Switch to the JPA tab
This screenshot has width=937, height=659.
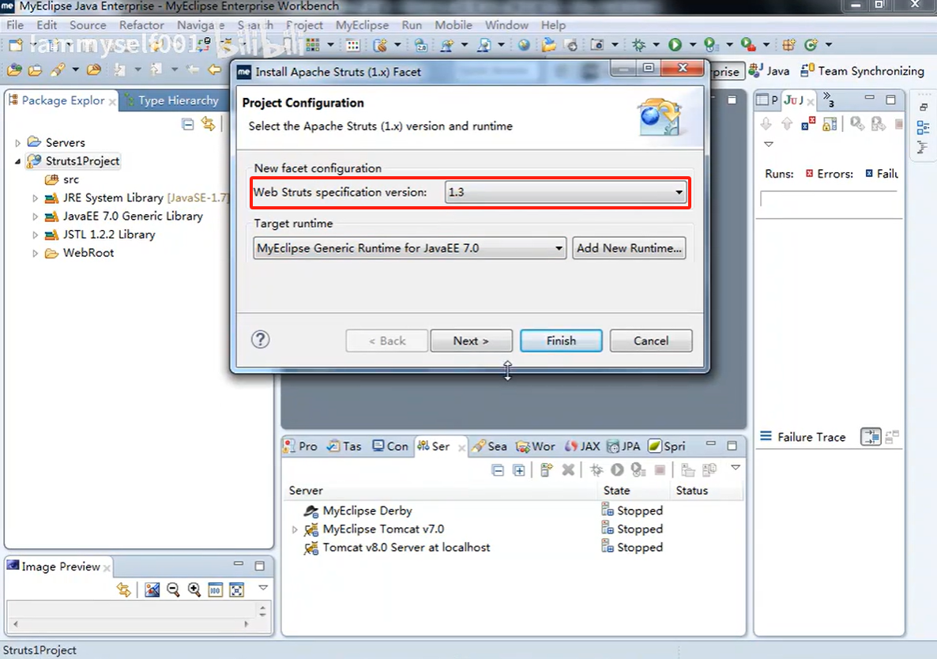624,446
